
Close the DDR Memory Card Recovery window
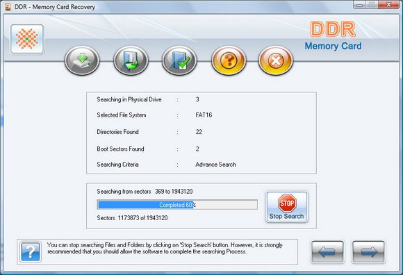tap(388, 5)
